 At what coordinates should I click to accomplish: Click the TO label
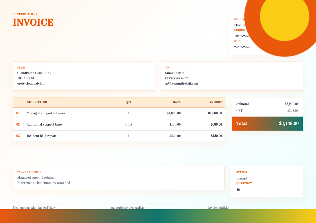click(167, 68)
